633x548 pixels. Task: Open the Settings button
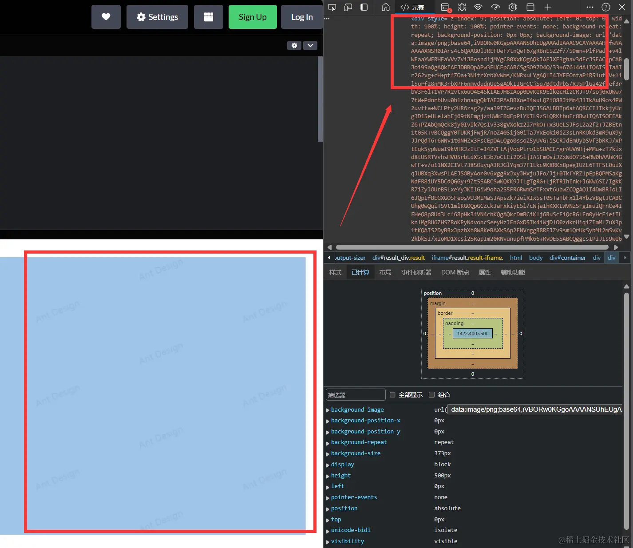[x=157, y=17]
